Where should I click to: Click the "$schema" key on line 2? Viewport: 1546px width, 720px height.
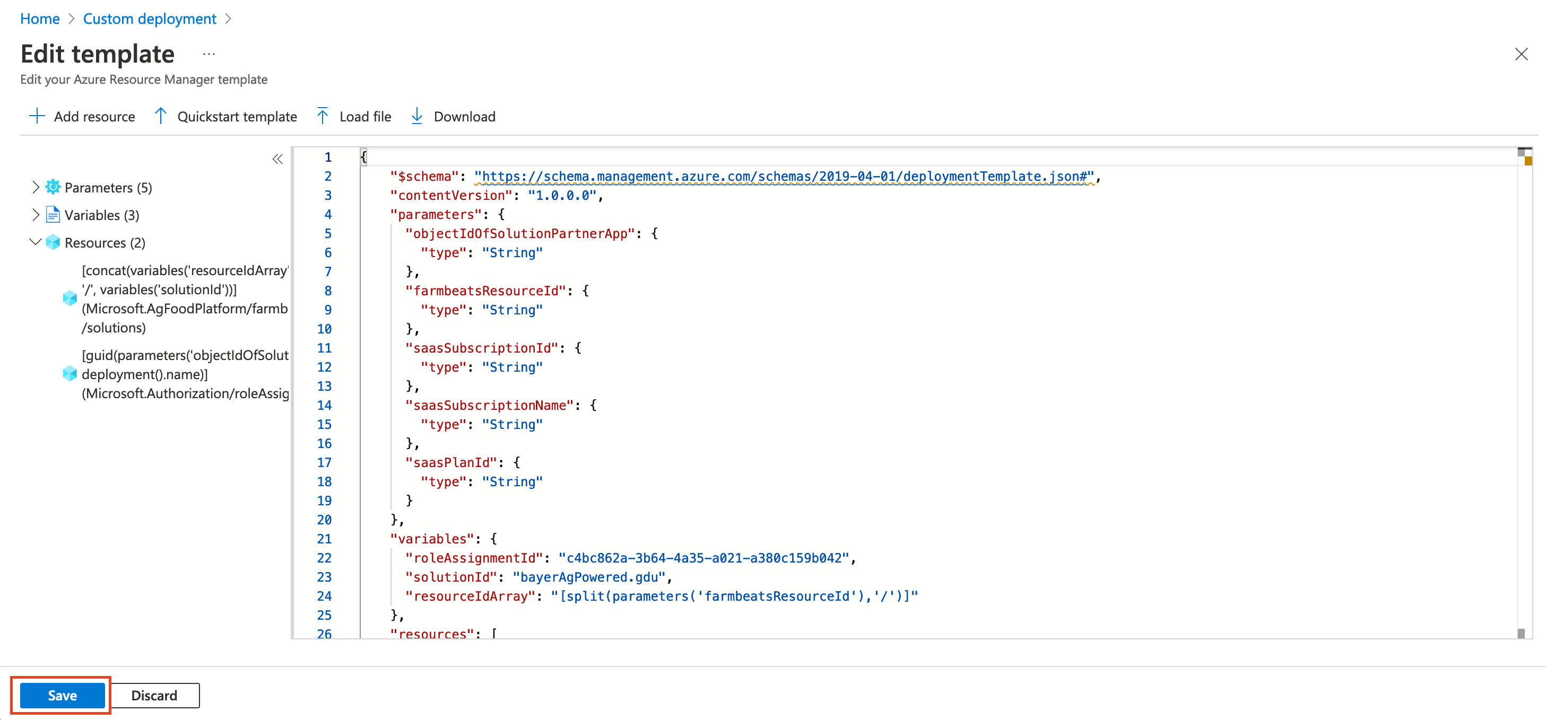(x=425, y=177)
